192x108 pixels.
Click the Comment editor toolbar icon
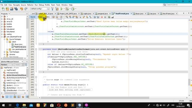click(109, 17)
